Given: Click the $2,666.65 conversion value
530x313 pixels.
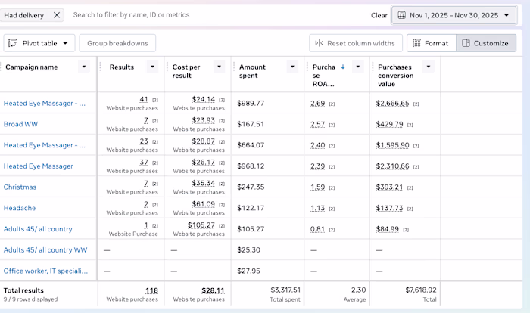Looking at the screenshot, I should [x=392, y=103].
